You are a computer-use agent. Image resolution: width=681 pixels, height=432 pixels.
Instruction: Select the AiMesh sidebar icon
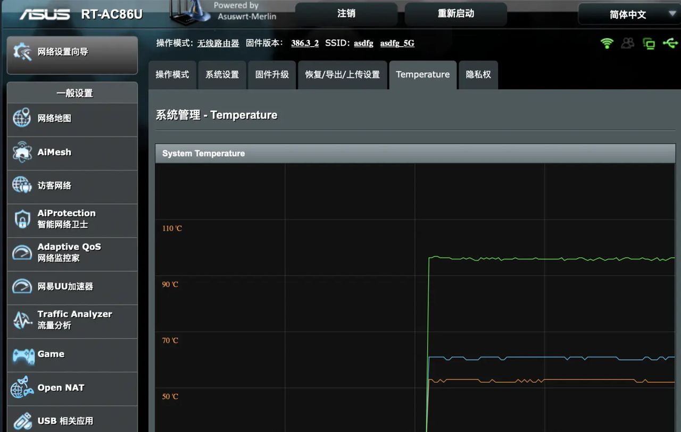pos(55,153)
